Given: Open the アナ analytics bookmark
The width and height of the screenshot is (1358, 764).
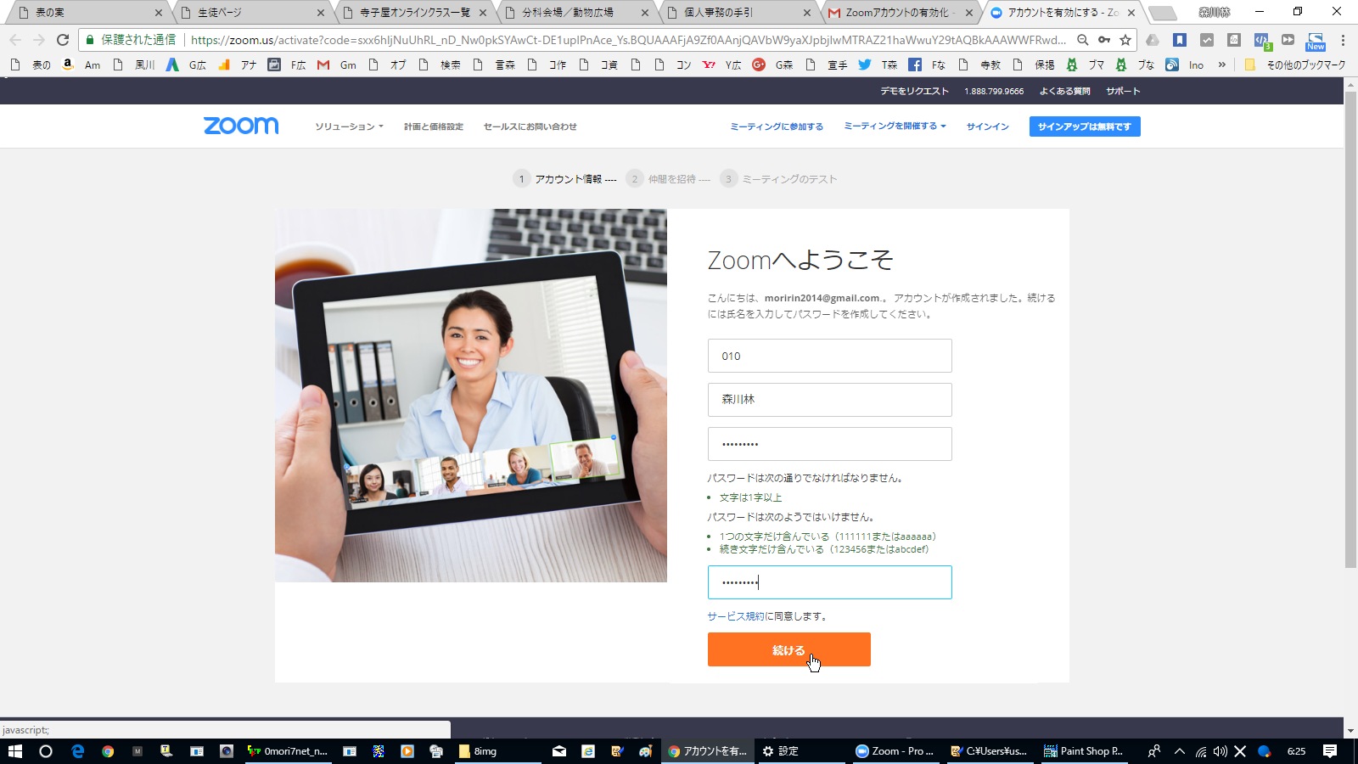Looking at the screenshot, I should (x=237, y=65).
